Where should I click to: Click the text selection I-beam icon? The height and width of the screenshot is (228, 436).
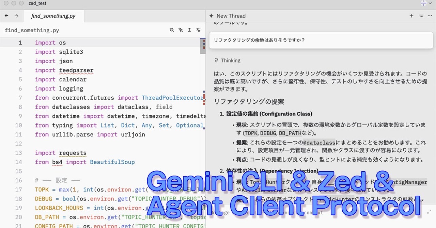189,30
